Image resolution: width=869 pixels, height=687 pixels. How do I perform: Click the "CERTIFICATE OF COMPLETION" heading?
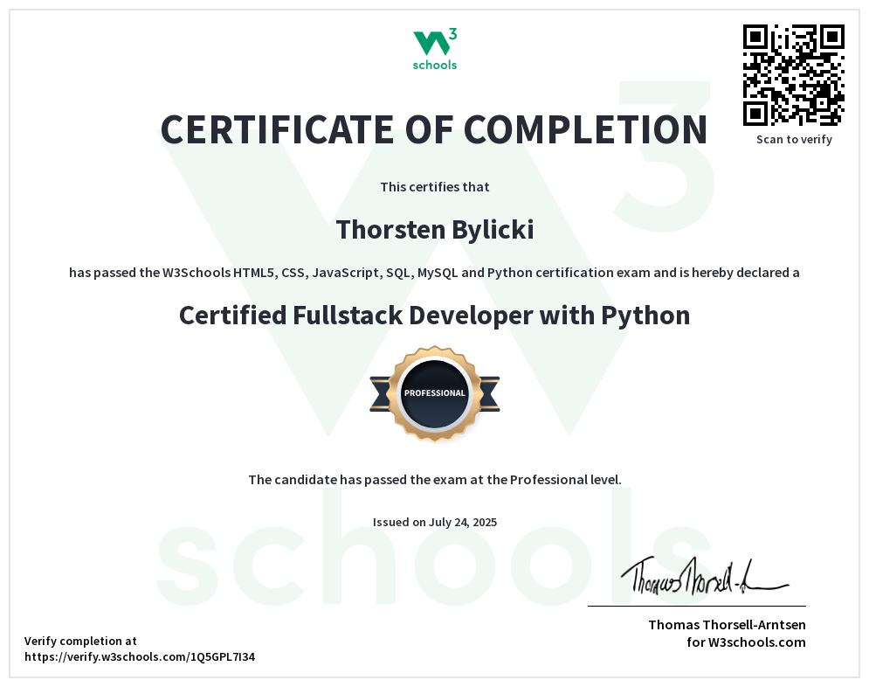point(434,129)
